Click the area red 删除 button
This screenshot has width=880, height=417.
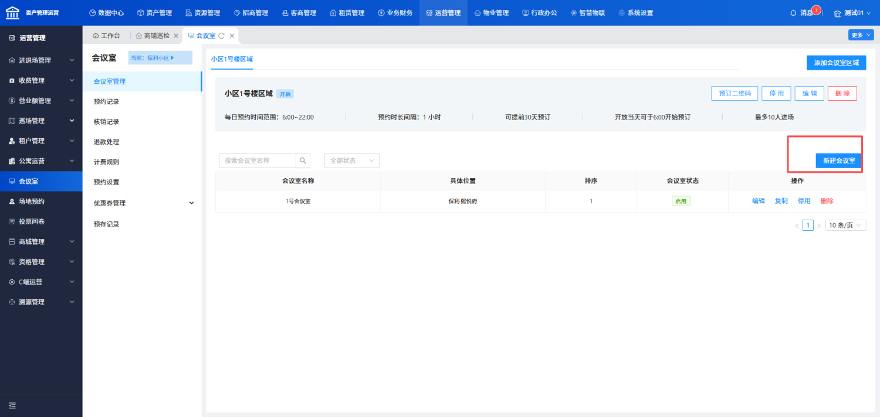pos(842,94)
